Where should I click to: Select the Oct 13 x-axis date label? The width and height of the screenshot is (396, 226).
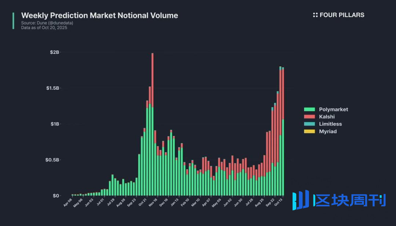click(278, 203)
